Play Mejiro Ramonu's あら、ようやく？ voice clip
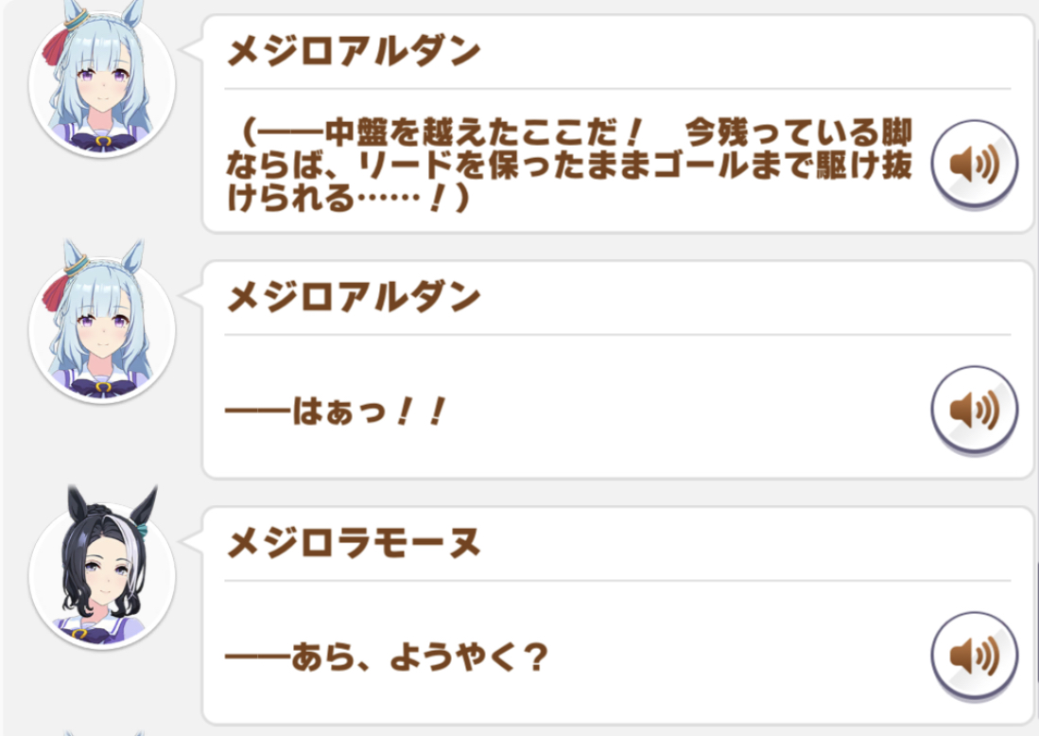The height and width of the screenshot is (736, 1039). point(974,655)
